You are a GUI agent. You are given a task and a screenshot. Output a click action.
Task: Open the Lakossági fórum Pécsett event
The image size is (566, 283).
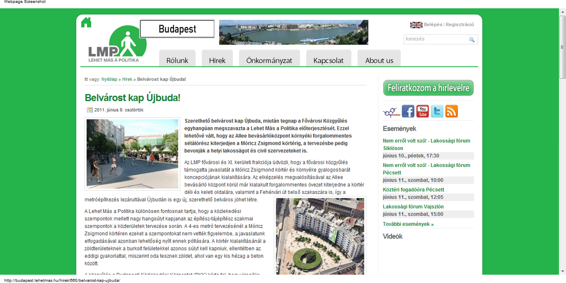pos(426,169)
